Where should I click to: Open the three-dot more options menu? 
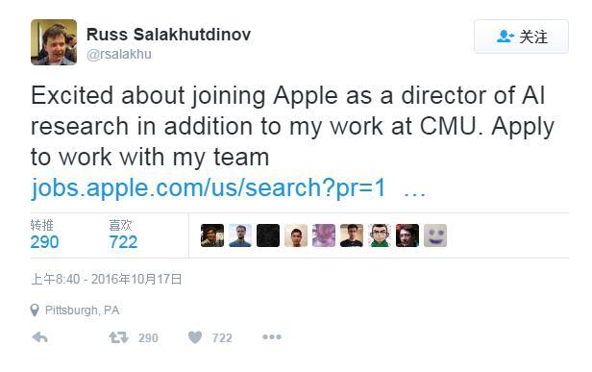272,336
